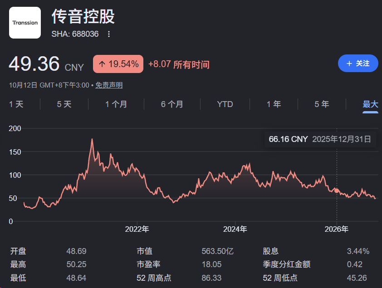Image resolution: width=382 pixels, height=288 pixels.
Task: Switch chart range to 6 个月
Action: [x=172, y=104]
